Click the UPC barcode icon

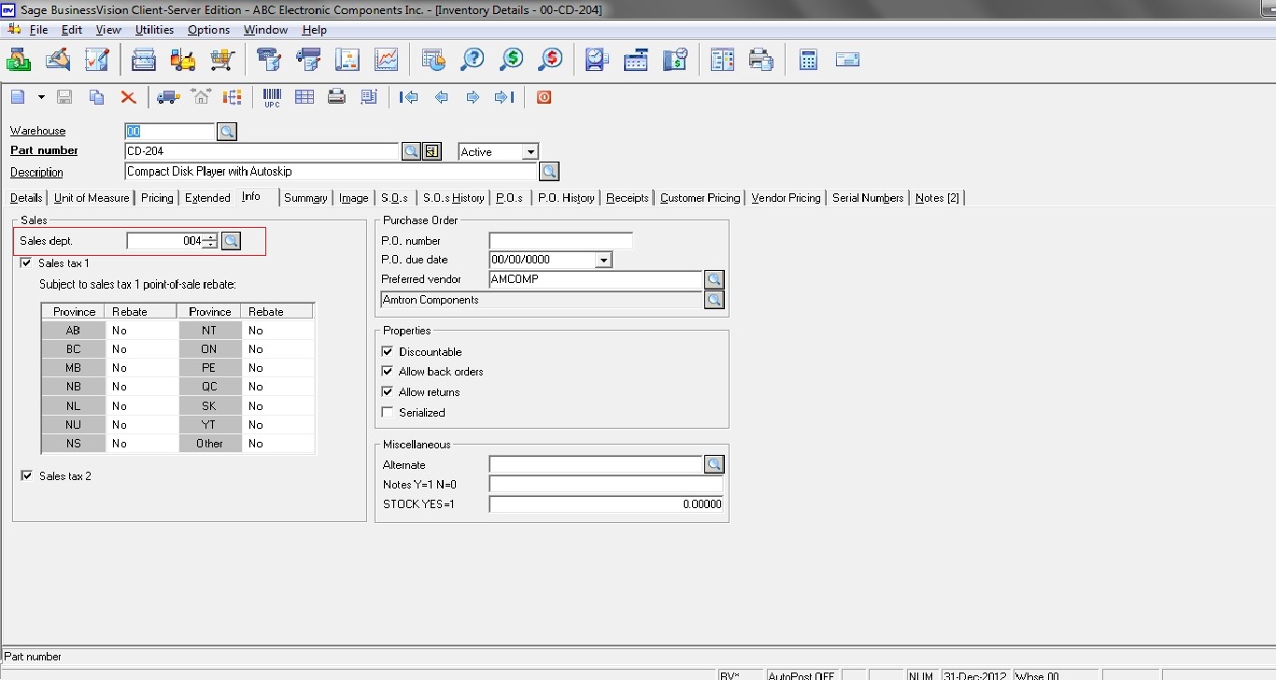point(272,97)
